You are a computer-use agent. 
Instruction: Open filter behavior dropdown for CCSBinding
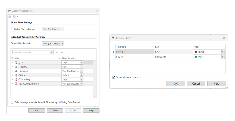pyautogui.click(x=81, y=79)
